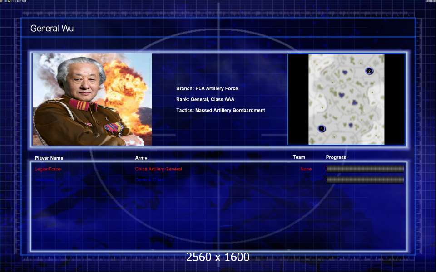Click the Team column header
The width and height of the screenshot is (436, 272).
[299, 157]
